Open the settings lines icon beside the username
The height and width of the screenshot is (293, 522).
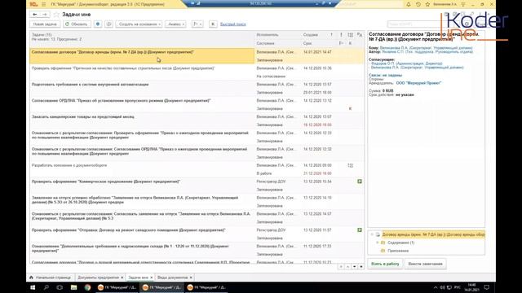pyautogui.click(x=463, y=4)
